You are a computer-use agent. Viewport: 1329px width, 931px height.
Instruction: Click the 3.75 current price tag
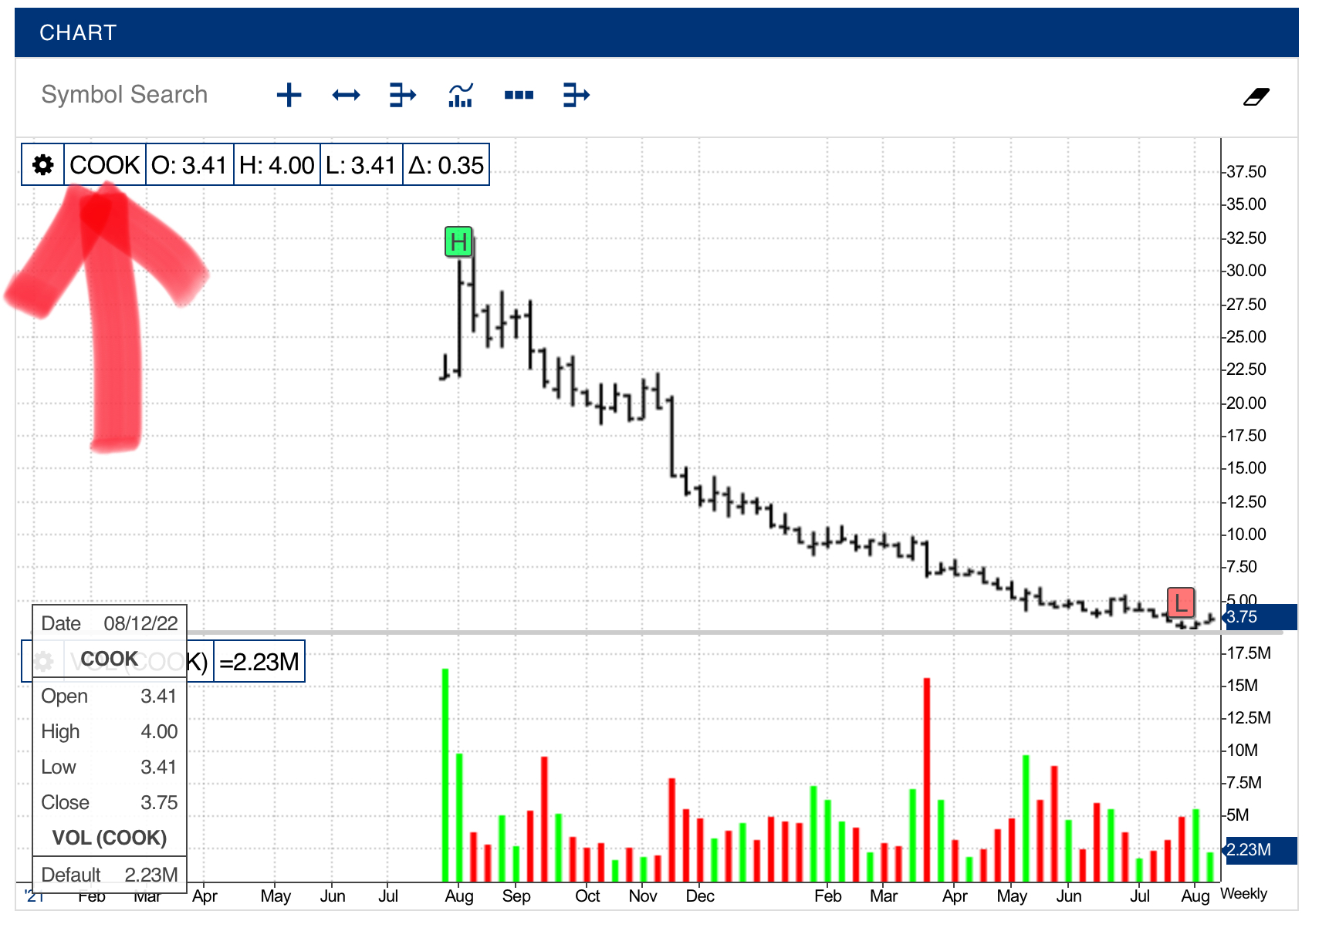(x=1260, y=617)
